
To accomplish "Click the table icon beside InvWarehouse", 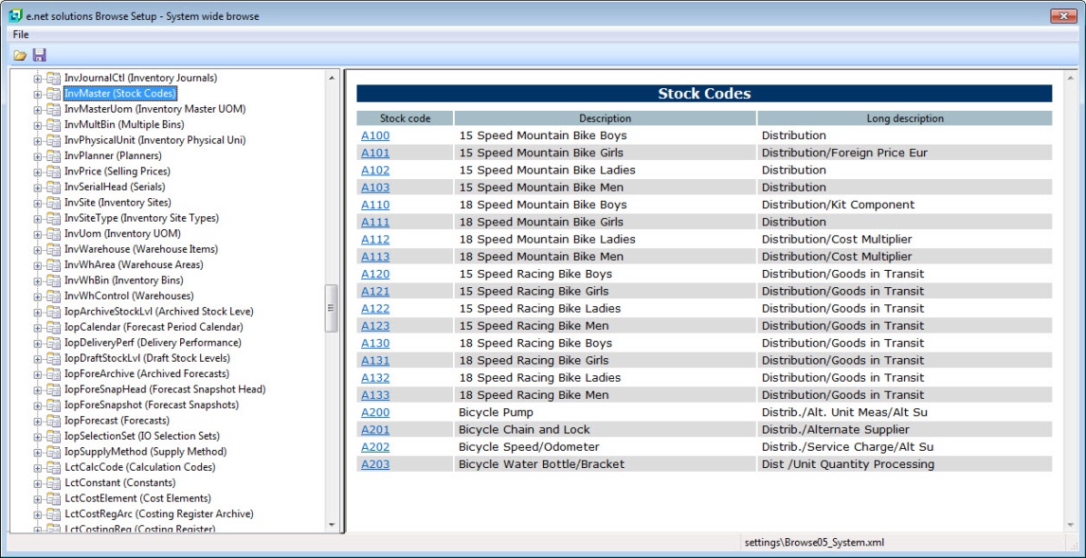I will pos(54,249).
